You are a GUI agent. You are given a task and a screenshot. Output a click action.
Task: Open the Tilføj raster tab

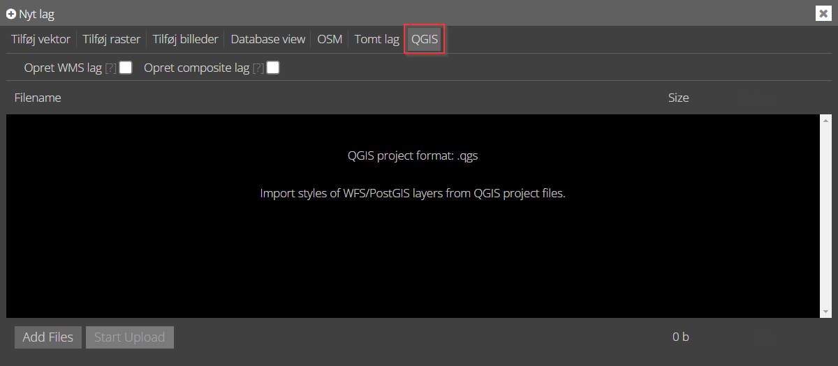(x=112, y=39)
